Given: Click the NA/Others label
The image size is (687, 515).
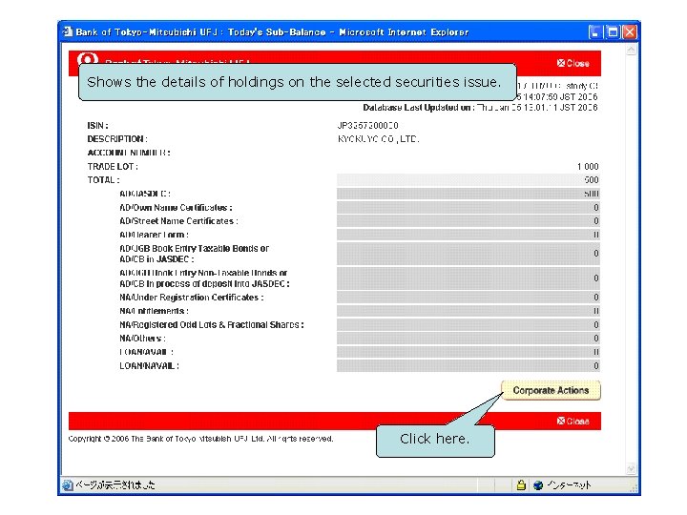Looking at the screenshot, I should [x=142, y=339].
